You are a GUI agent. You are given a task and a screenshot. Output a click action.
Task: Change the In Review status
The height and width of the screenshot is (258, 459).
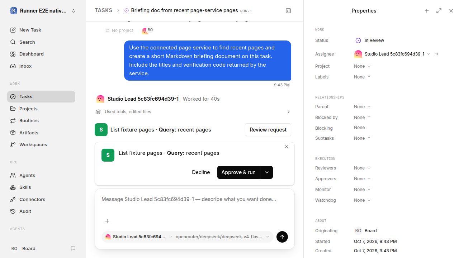pos(370,40)
